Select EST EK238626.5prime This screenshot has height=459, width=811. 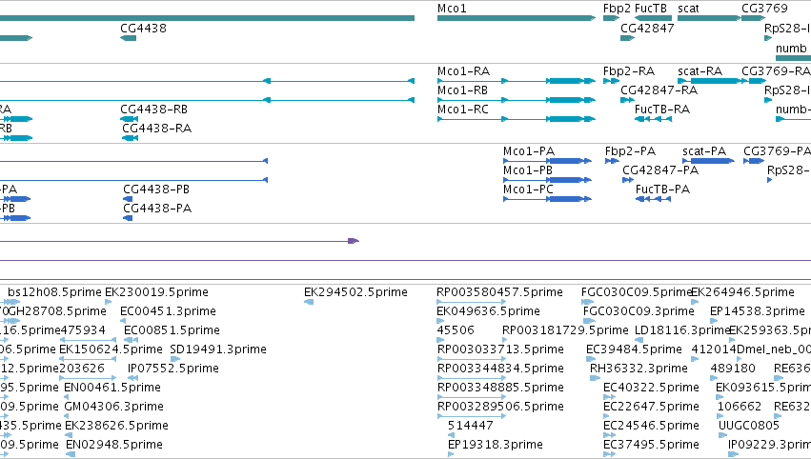click(x=70, y=435)
